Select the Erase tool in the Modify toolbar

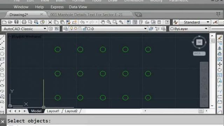[x=220, y=37]
